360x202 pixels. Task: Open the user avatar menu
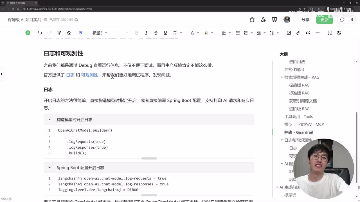point(287,19)
